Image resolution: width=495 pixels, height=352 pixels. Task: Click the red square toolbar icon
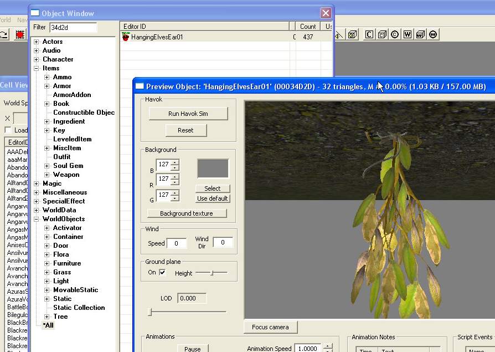tap(20, 34)
